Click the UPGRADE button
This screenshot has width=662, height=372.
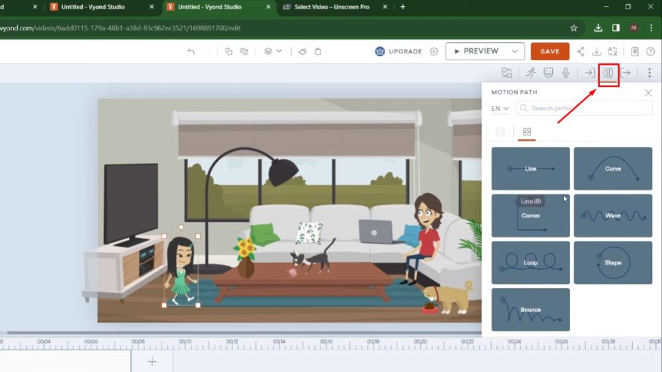(x=398, y=52)
